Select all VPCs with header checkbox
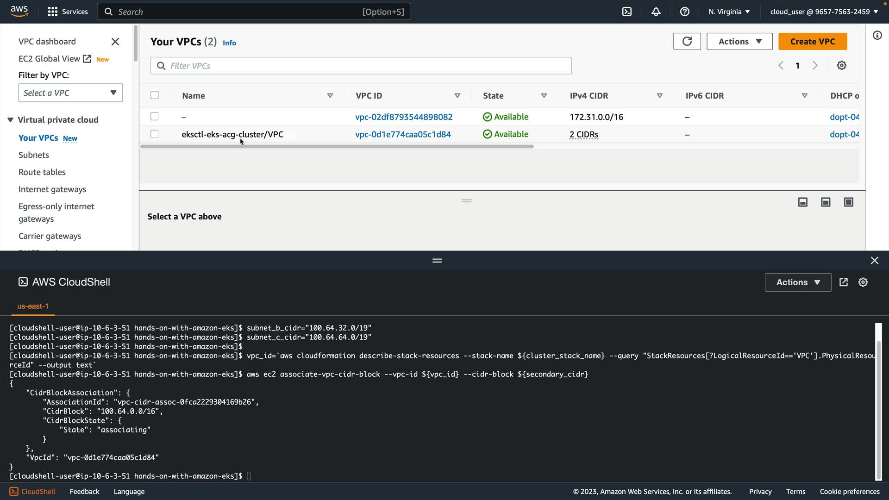Screen dimensions: 889x500 [155, 95]
